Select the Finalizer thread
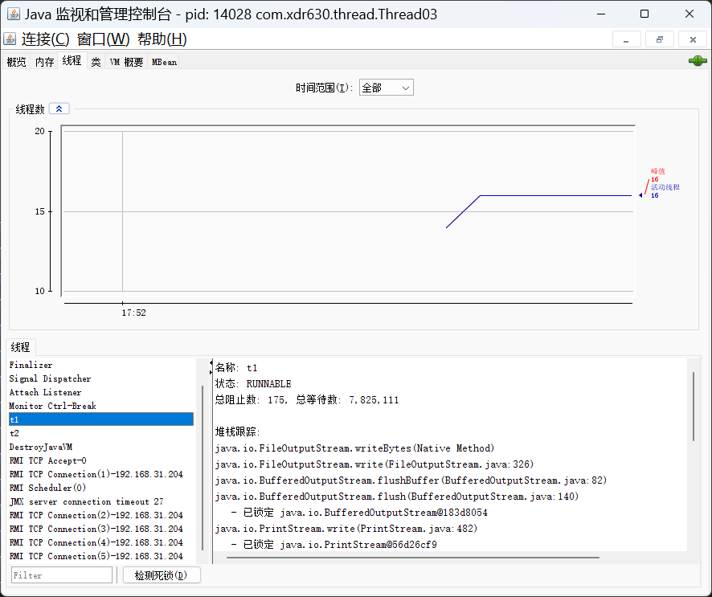712x597 pixels. pos(101,365)
